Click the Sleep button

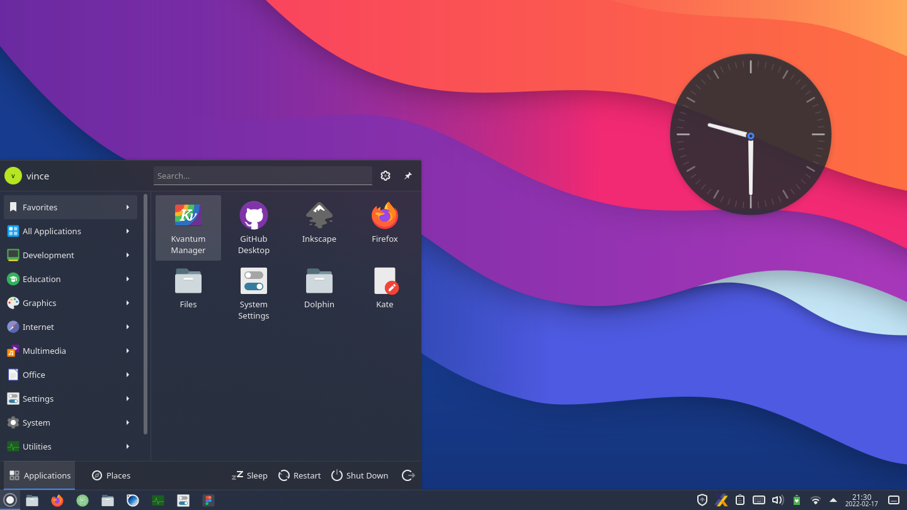(249, 475)
